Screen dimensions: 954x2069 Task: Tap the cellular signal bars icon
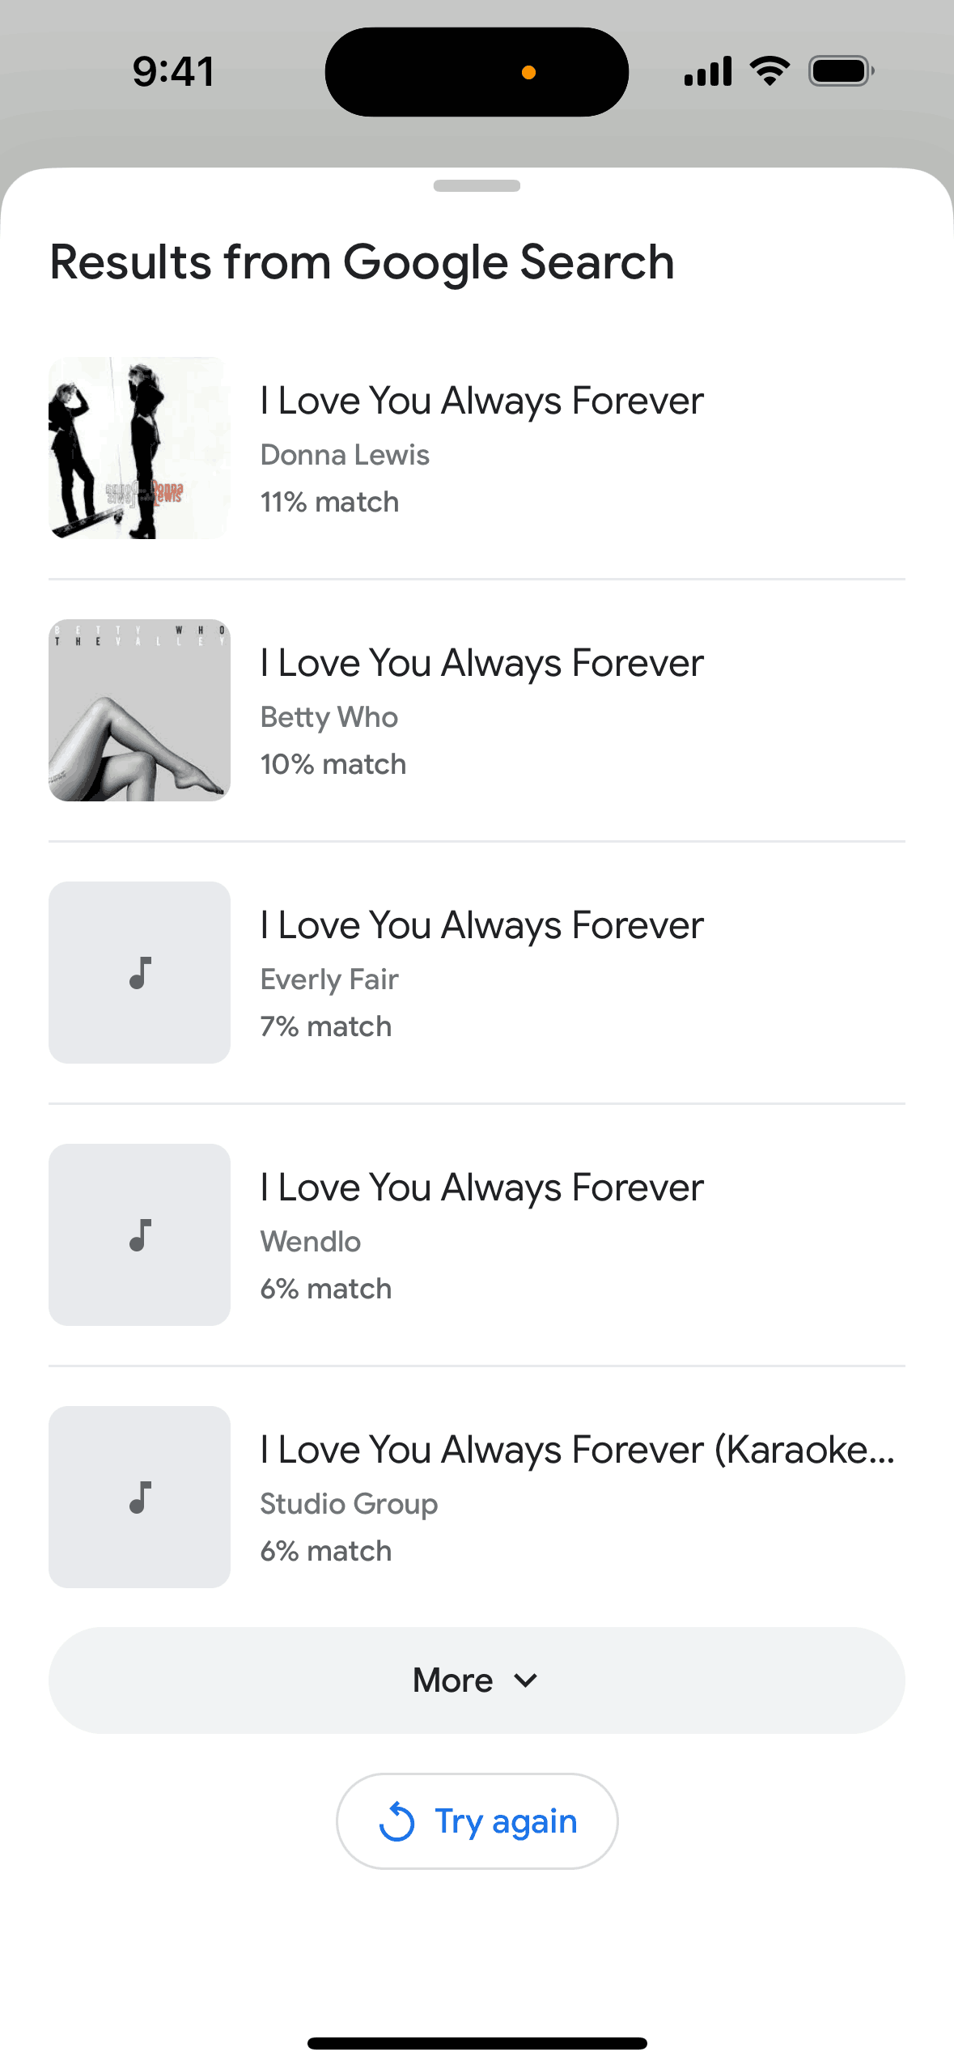[708, 71]
